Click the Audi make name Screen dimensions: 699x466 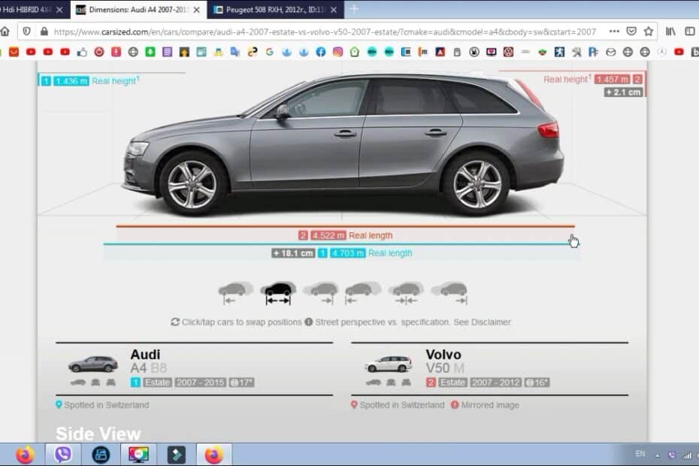145,355
